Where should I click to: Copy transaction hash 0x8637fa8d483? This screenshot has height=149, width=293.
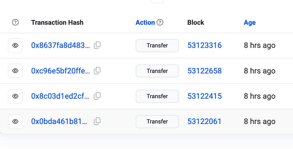coord(97,45)
